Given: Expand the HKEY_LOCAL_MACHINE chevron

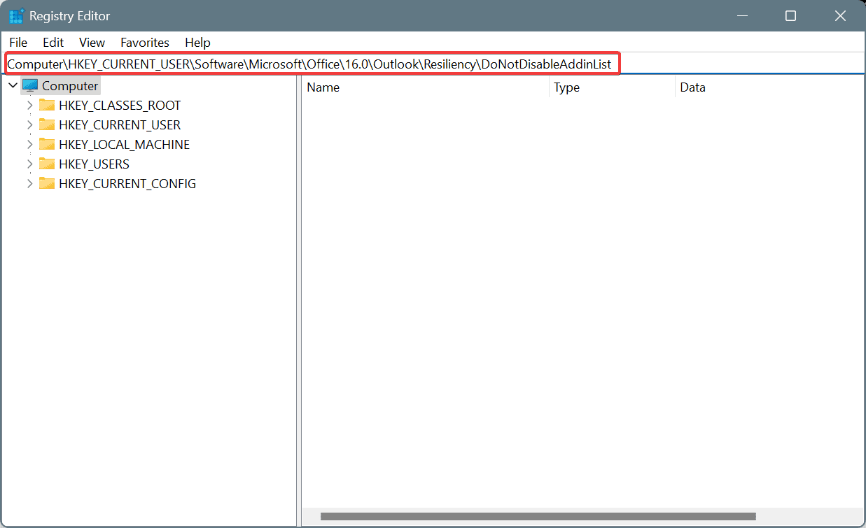Looking at the screenshot, I should (x=29, y=145).
